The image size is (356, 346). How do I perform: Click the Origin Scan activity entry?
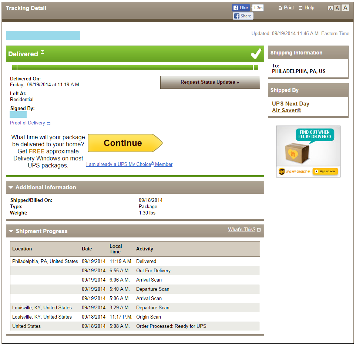click(148, 317)
